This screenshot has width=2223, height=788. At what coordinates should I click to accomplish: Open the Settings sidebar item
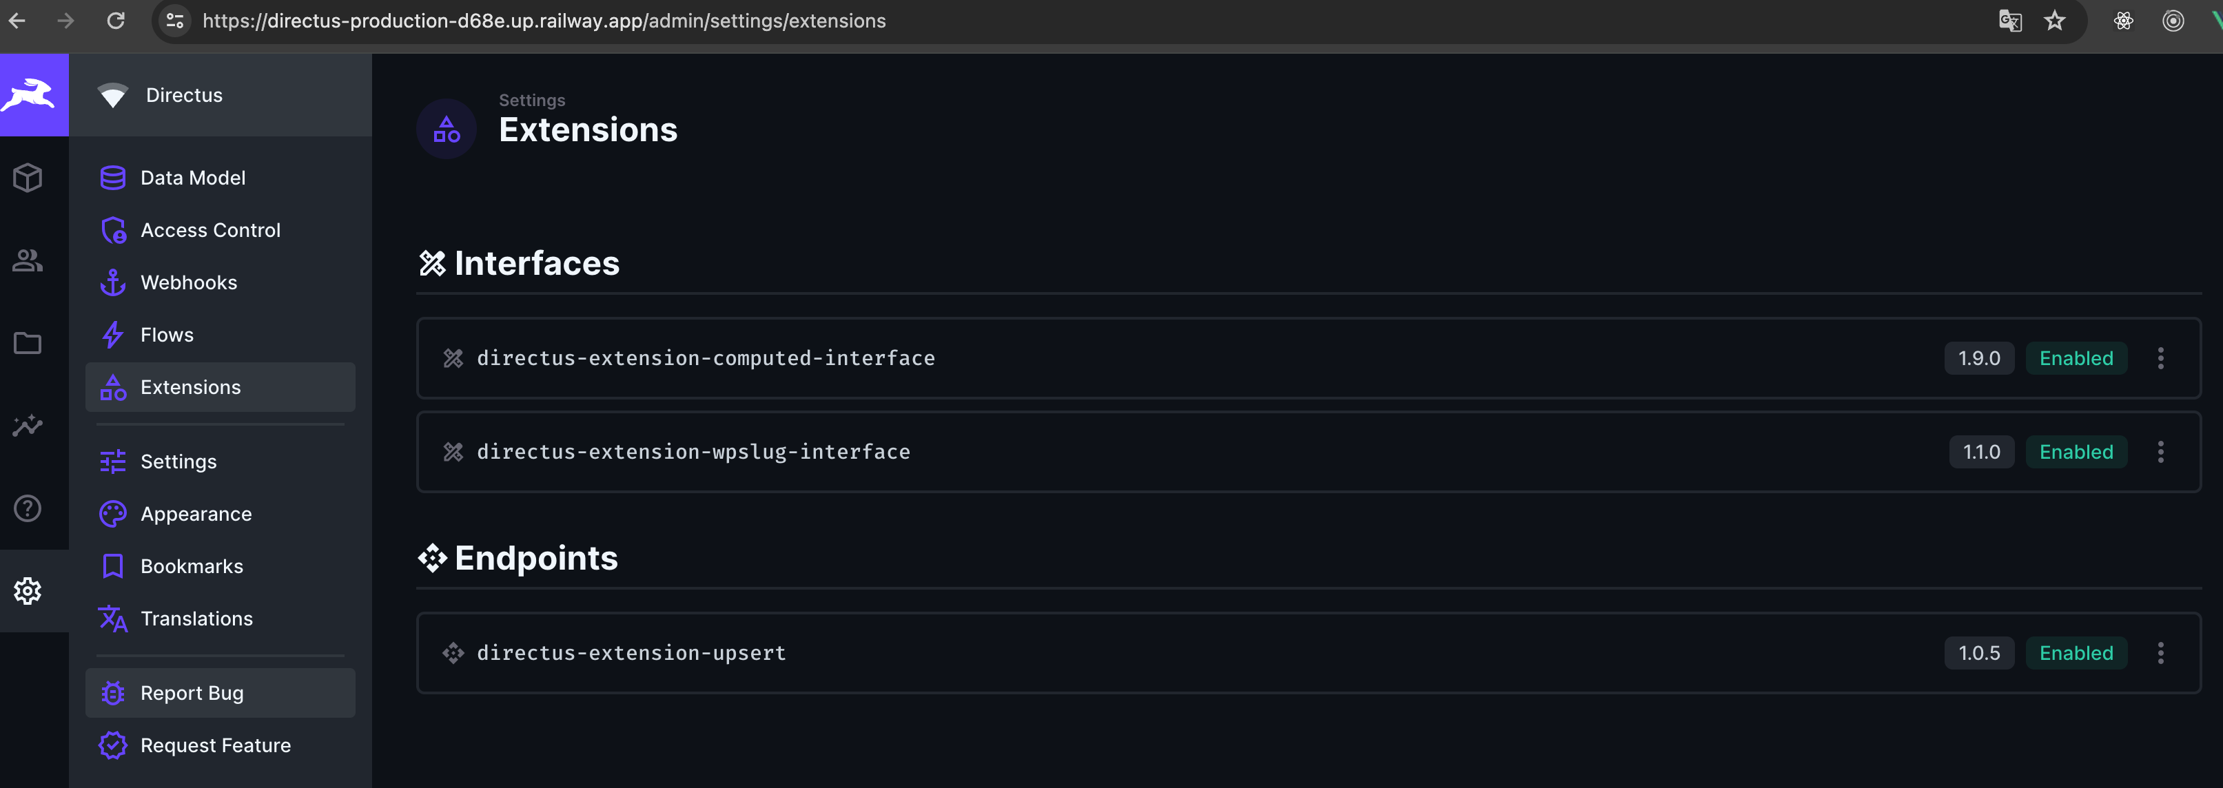[x=220, y=462]
